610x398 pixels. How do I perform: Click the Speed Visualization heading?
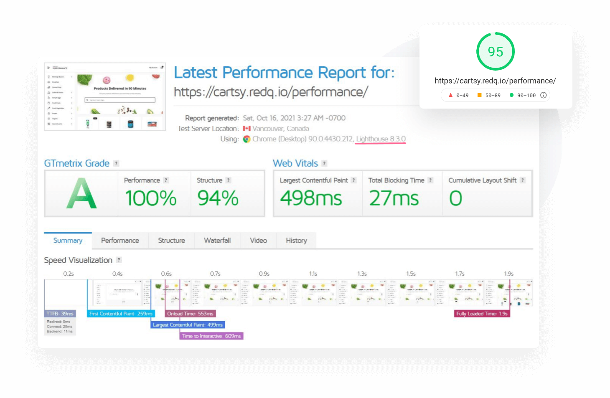pyautogui.click(x=78, y=260)
